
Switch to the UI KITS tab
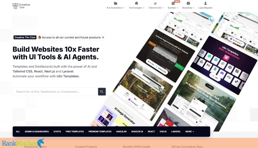[57, 132]
